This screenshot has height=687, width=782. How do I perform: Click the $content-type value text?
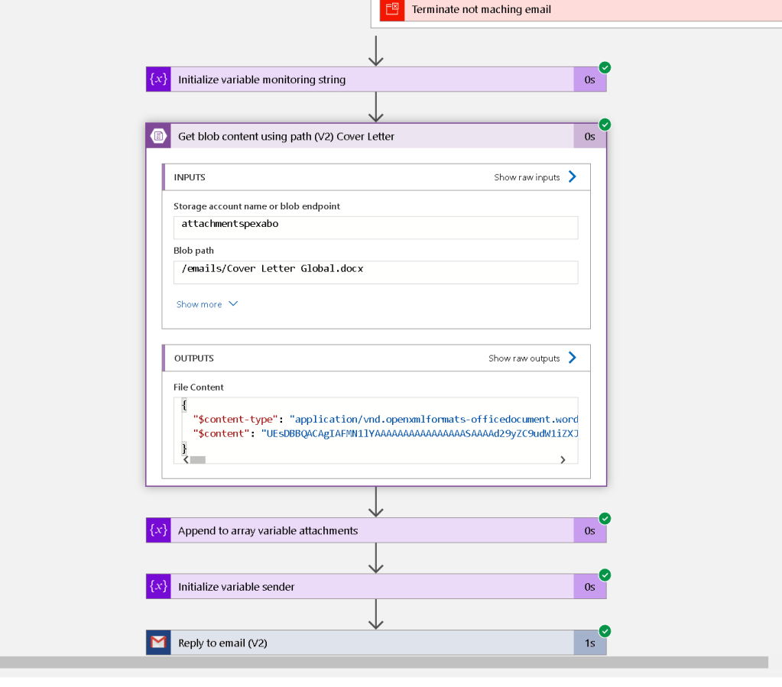tap(434, 420)
